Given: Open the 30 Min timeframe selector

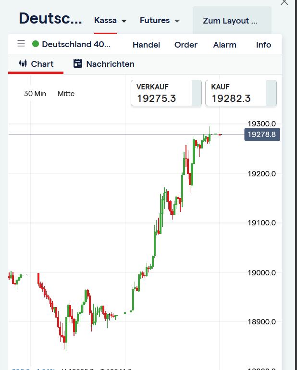Looking at the screenshot, I should click(35, 94).
